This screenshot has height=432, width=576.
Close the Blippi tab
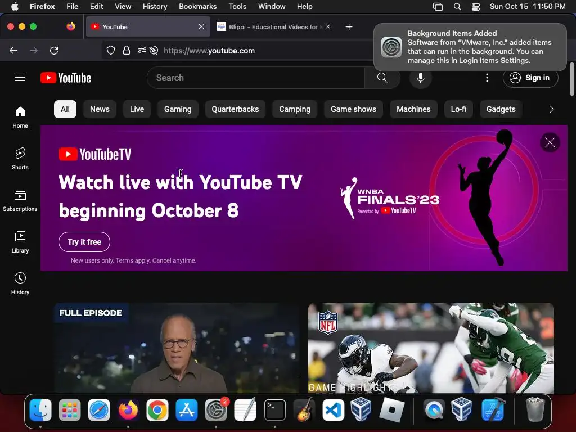(x=328, y=26)
